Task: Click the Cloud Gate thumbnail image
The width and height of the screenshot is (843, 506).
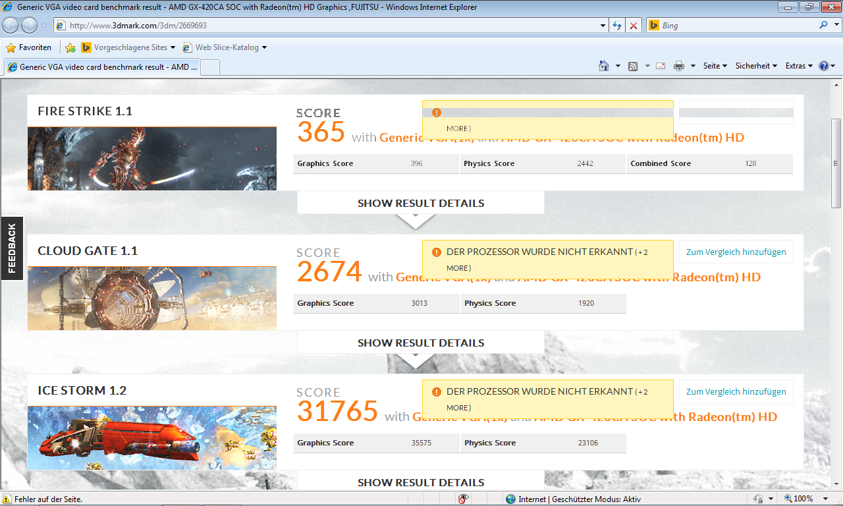Action: pos(152,298)
